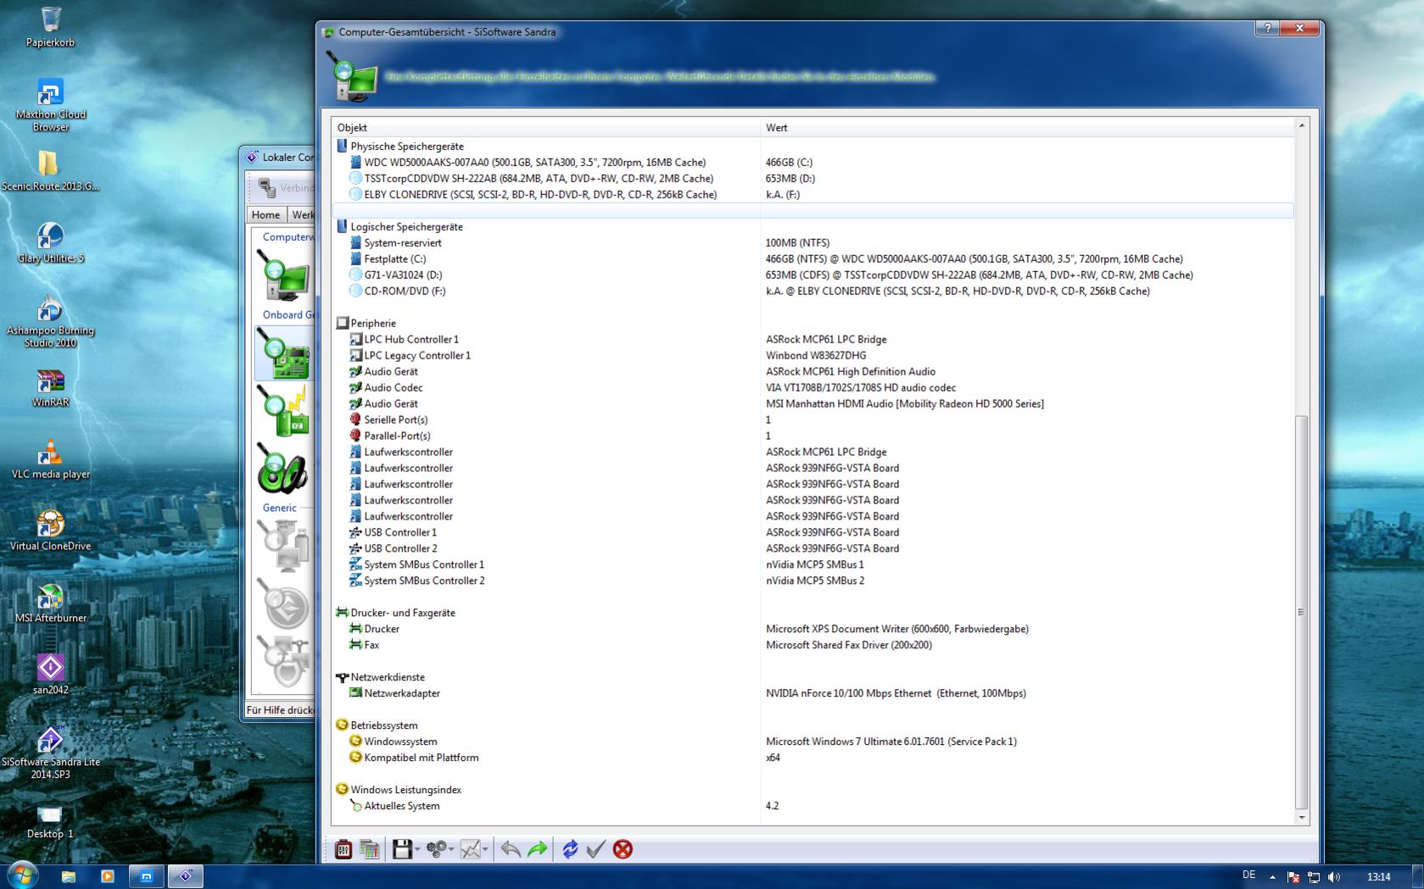Select the Festplatte (C:) row
1424x889 pixels.
(x=813, y=259)
